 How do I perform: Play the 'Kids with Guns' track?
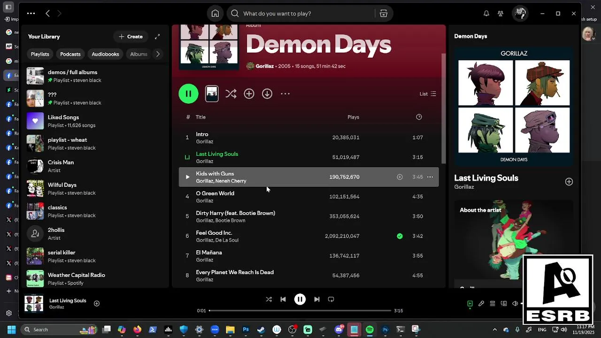point(187,177)
